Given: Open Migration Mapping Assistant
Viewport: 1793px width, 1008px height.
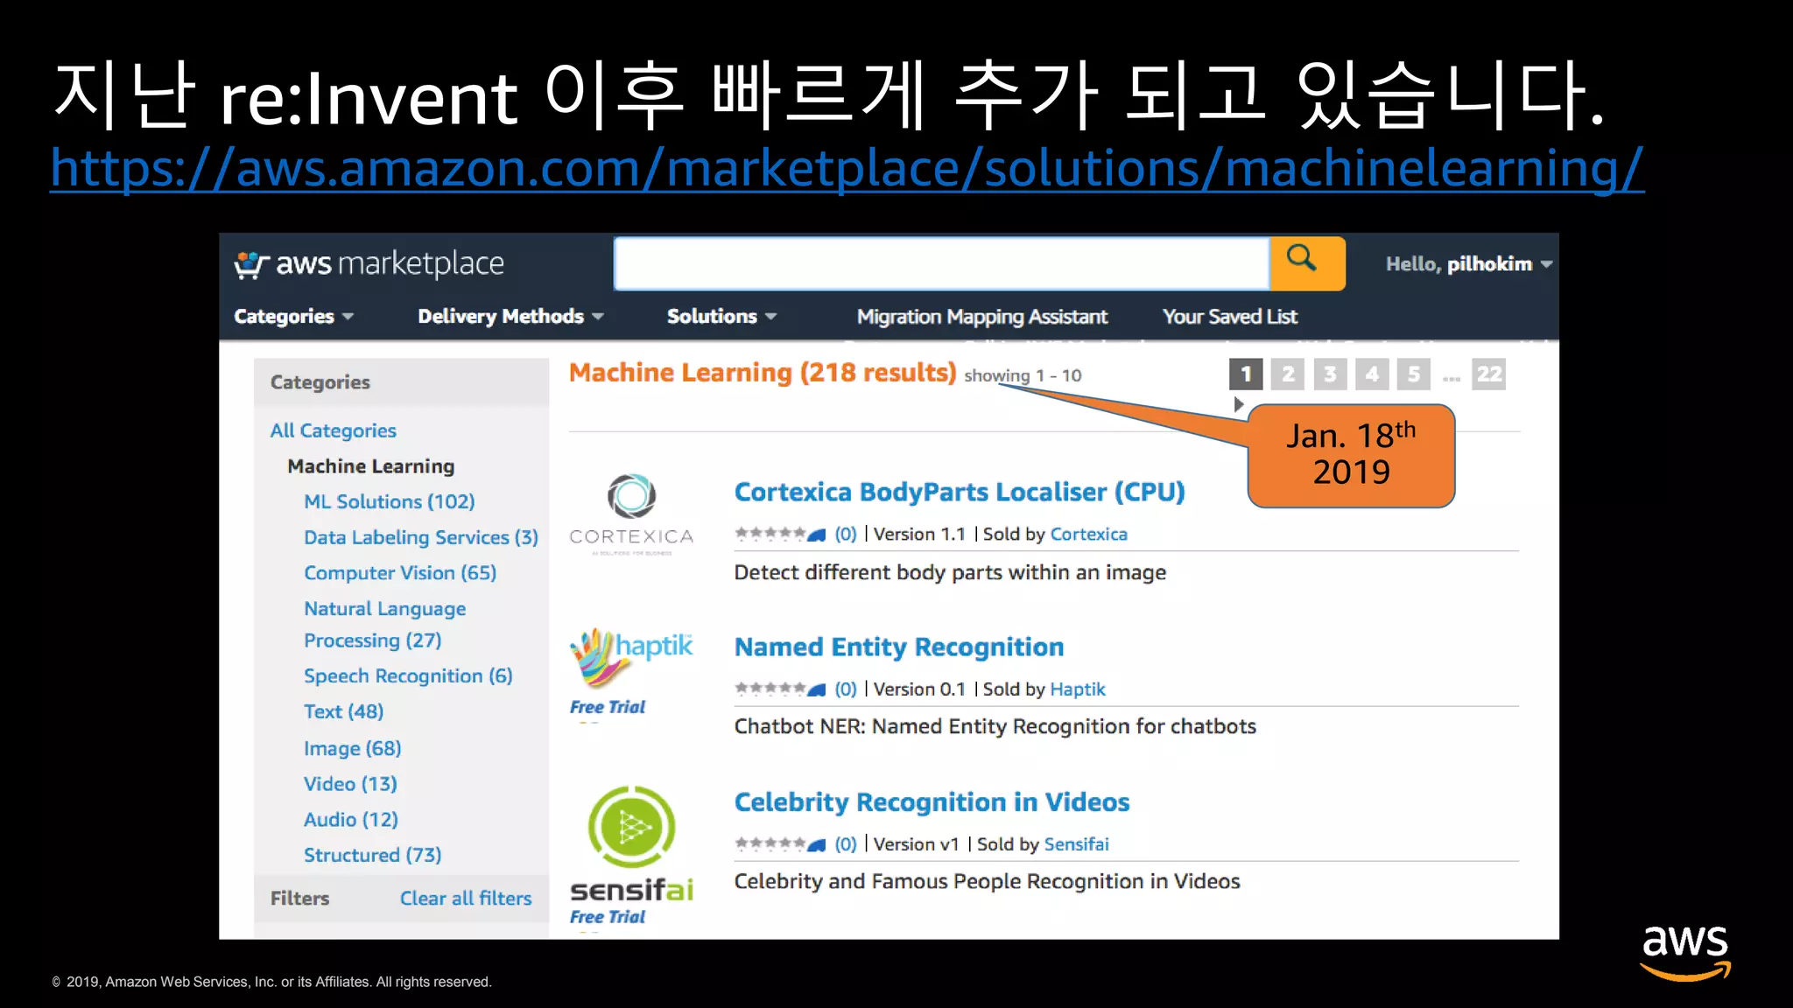Looking at the screenshot, I should click(981, 317).
